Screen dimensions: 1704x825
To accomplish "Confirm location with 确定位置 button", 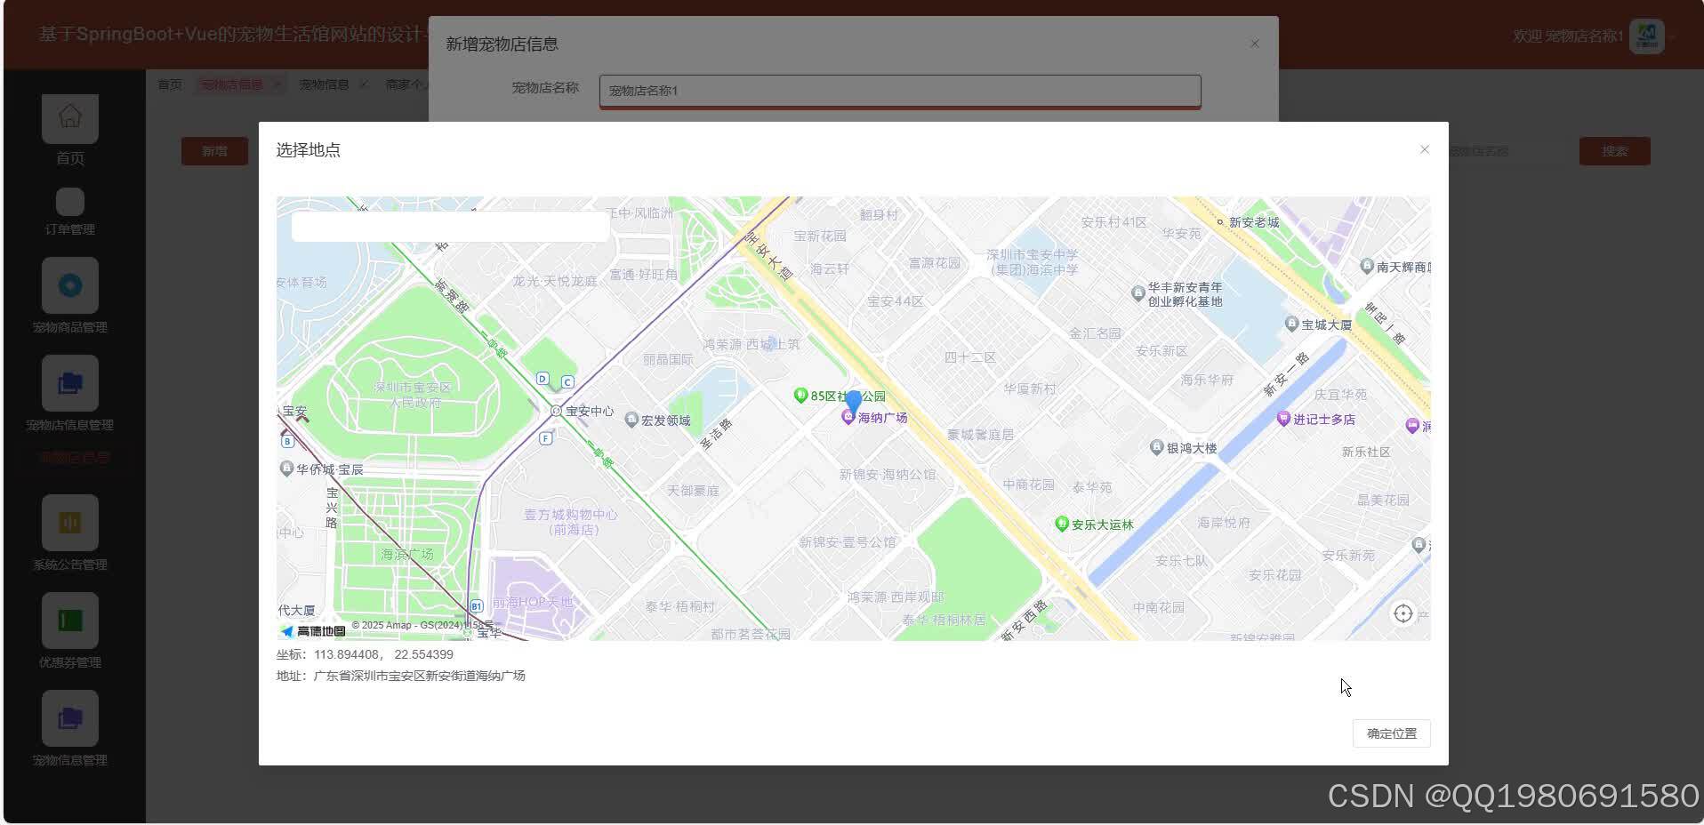I will pyautogui.click(x=1392, y=733).
